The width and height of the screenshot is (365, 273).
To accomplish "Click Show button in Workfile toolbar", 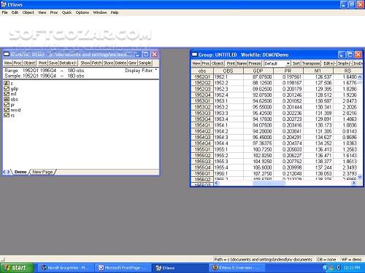I will click(x=85, y=63).
